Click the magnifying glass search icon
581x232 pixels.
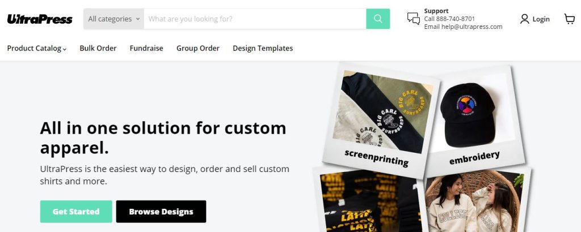click(378, 19)
